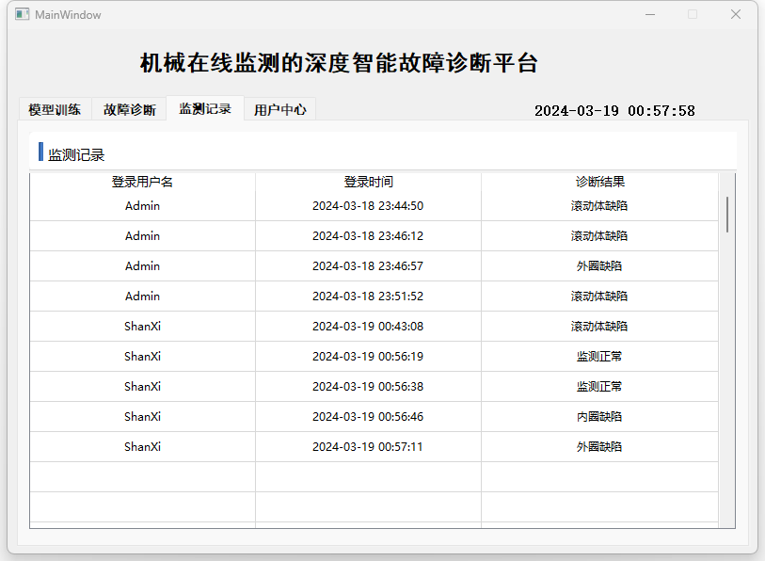
Task: Go to the 用户中心 tab
Action: click(x=279, y=109)
